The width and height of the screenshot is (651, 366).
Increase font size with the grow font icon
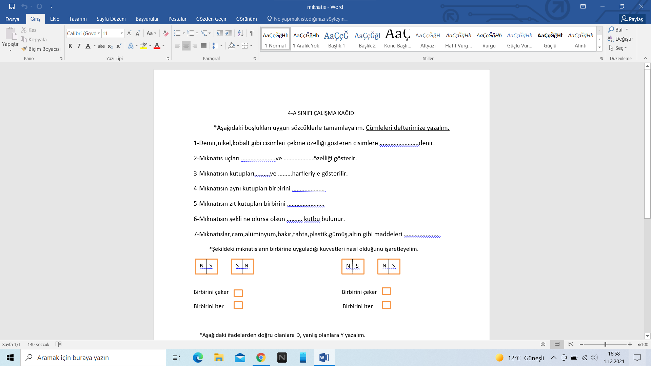coord(129,33)
